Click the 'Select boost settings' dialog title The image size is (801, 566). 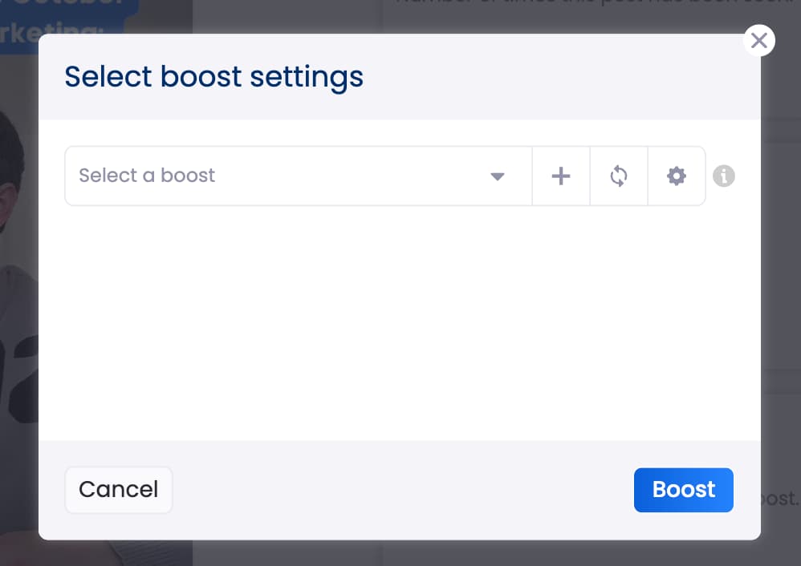tap(213, 76)
